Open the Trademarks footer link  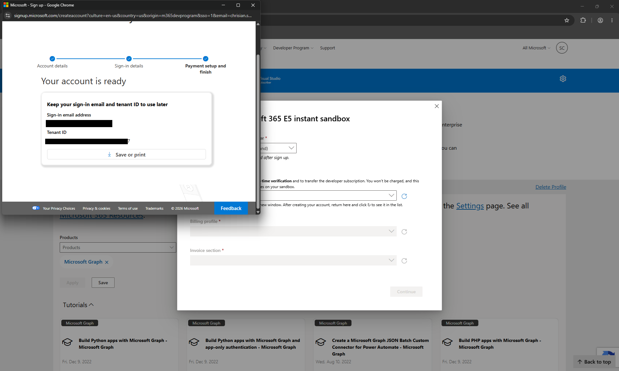154,208
